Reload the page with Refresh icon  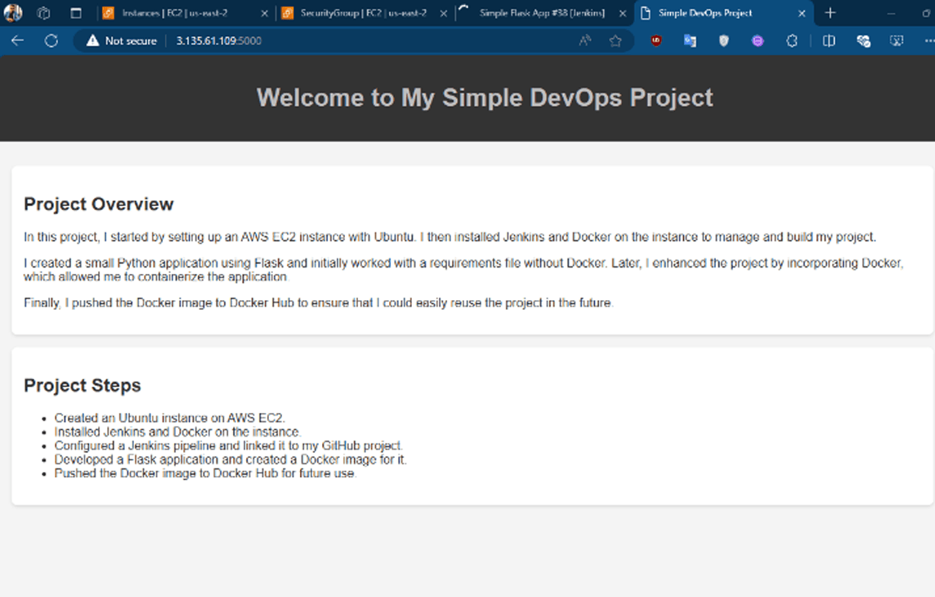tap(51, 41)
